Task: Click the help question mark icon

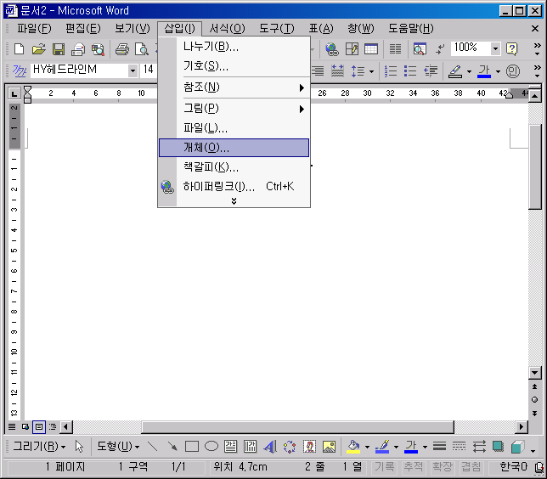Action: (512, 49)
